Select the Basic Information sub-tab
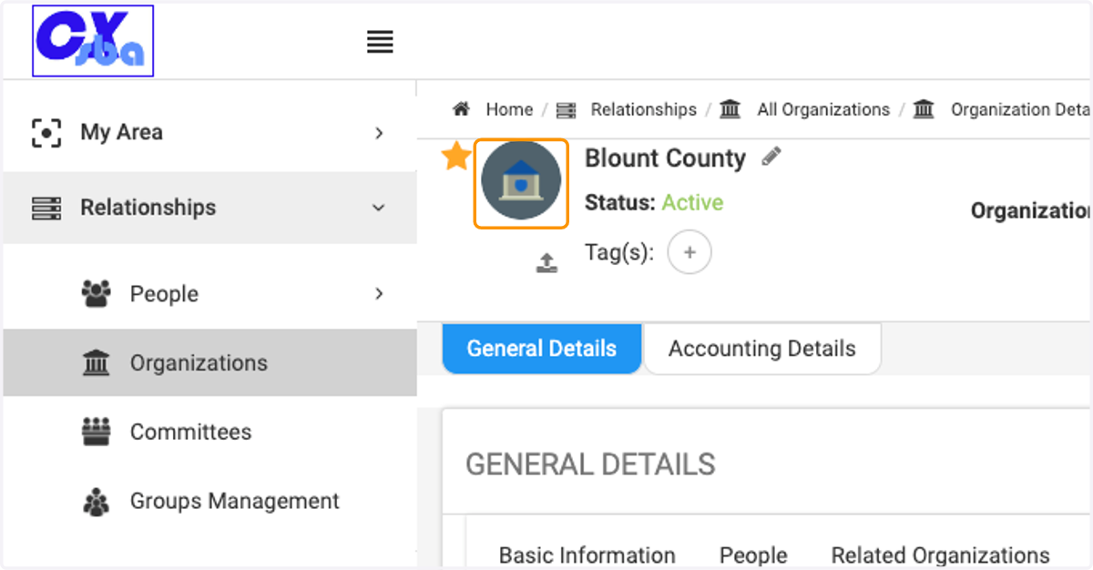 (587, 555)
